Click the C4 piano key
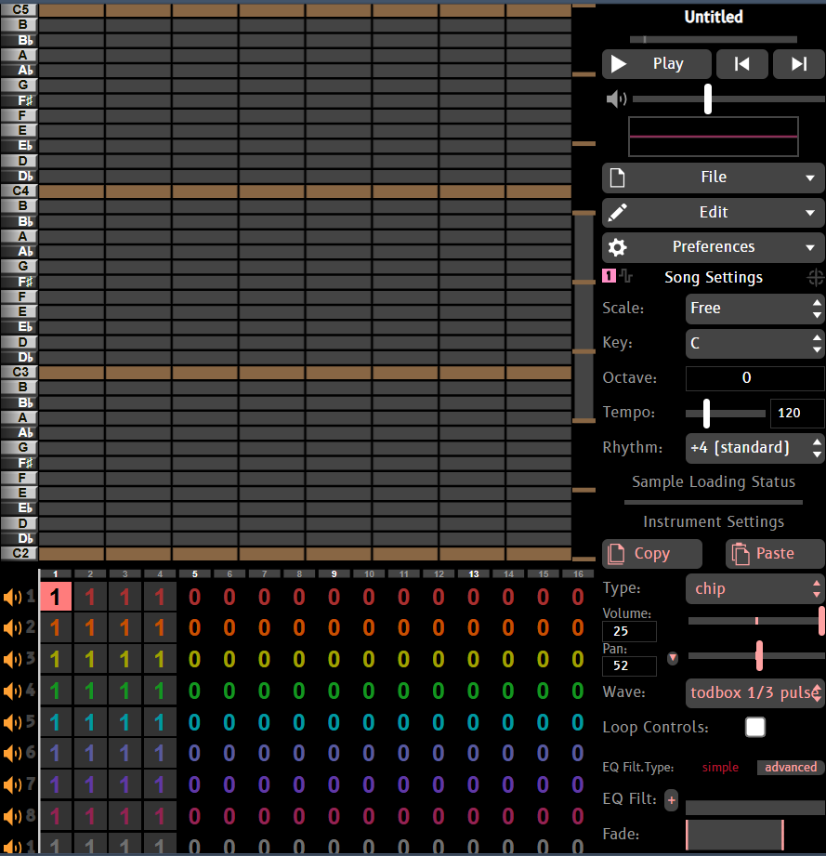 pos(20,191)
